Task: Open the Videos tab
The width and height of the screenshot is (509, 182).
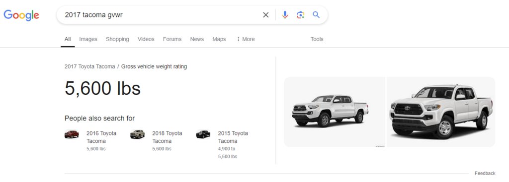Action: 146,39
